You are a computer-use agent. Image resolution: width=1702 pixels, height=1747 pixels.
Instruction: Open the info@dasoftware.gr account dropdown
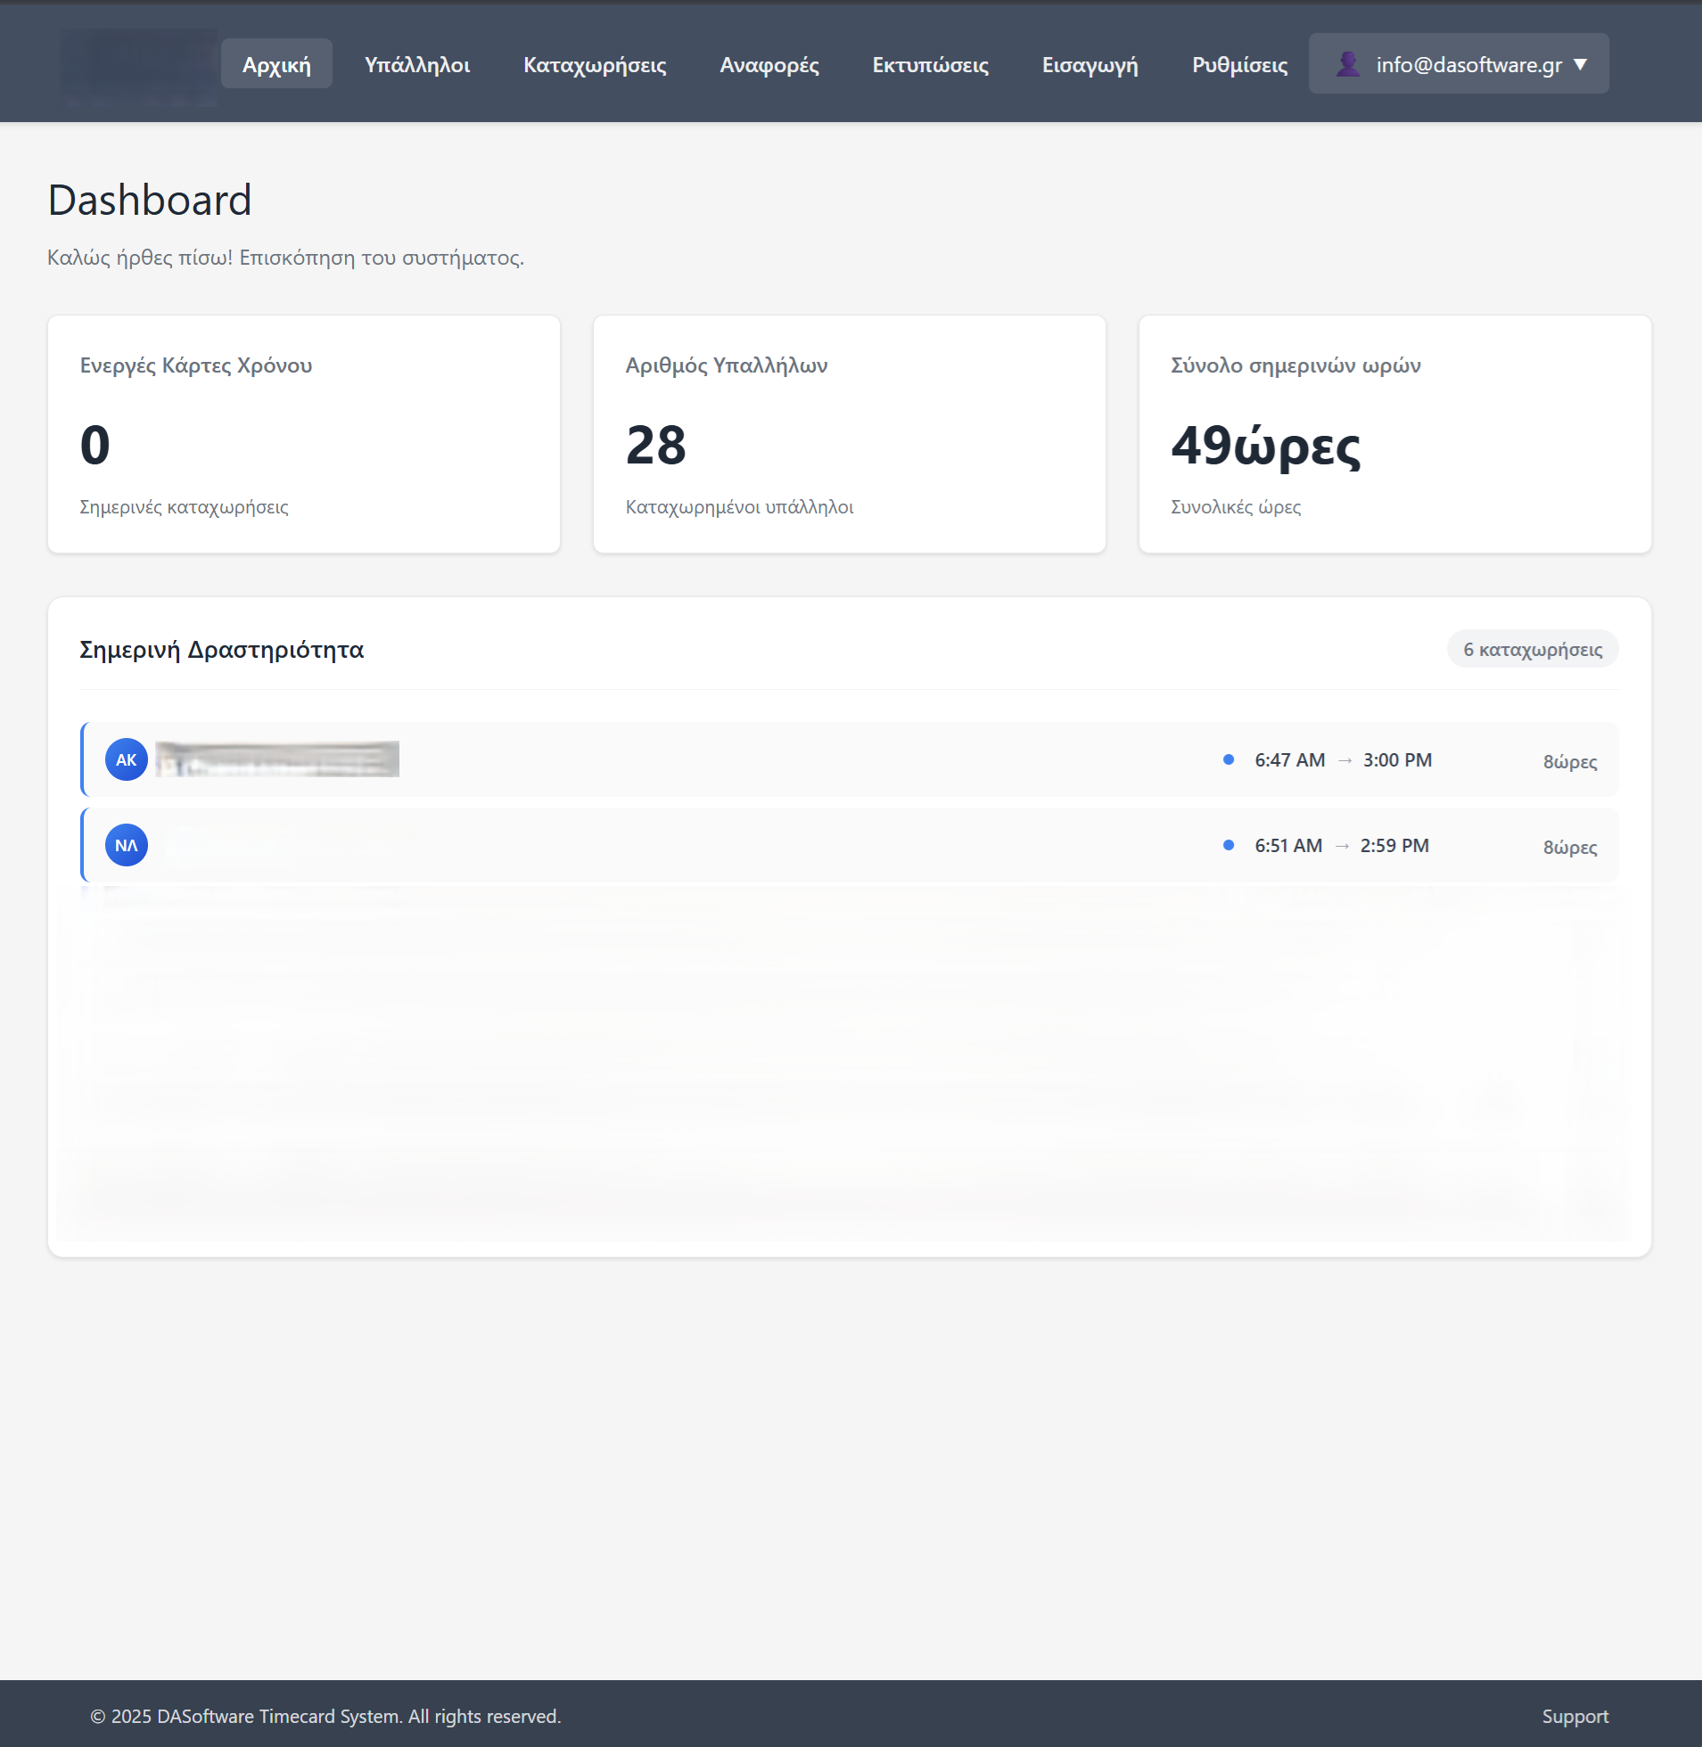tap(1458, 62)
